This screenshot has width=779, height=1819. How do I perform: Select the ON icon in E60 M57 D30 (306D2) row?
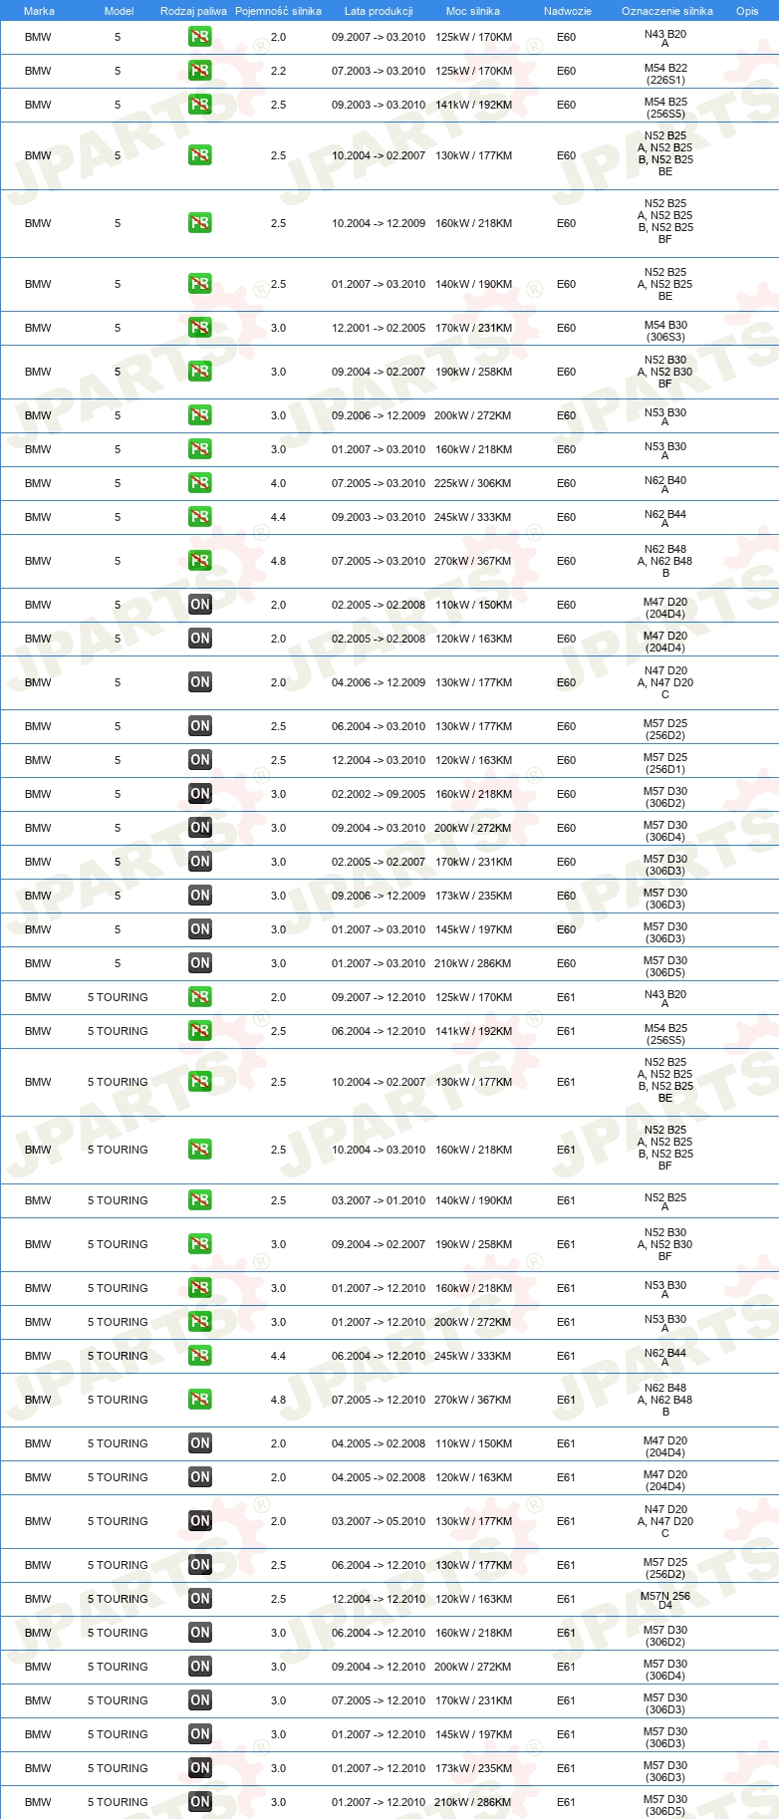click(200, 794)
